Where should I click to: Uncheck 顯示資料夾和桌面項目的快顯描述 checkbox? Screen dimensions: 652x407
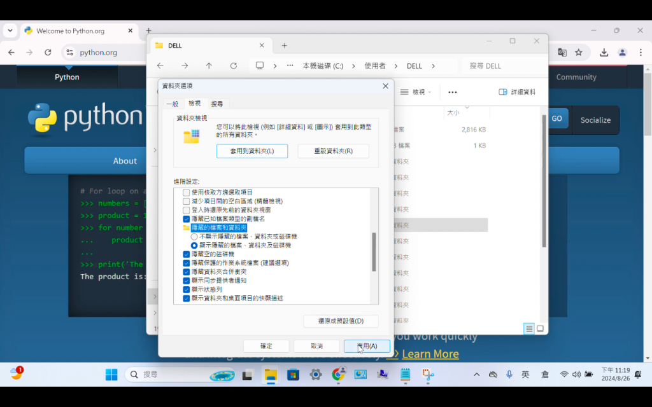click(x=187, y=298)
